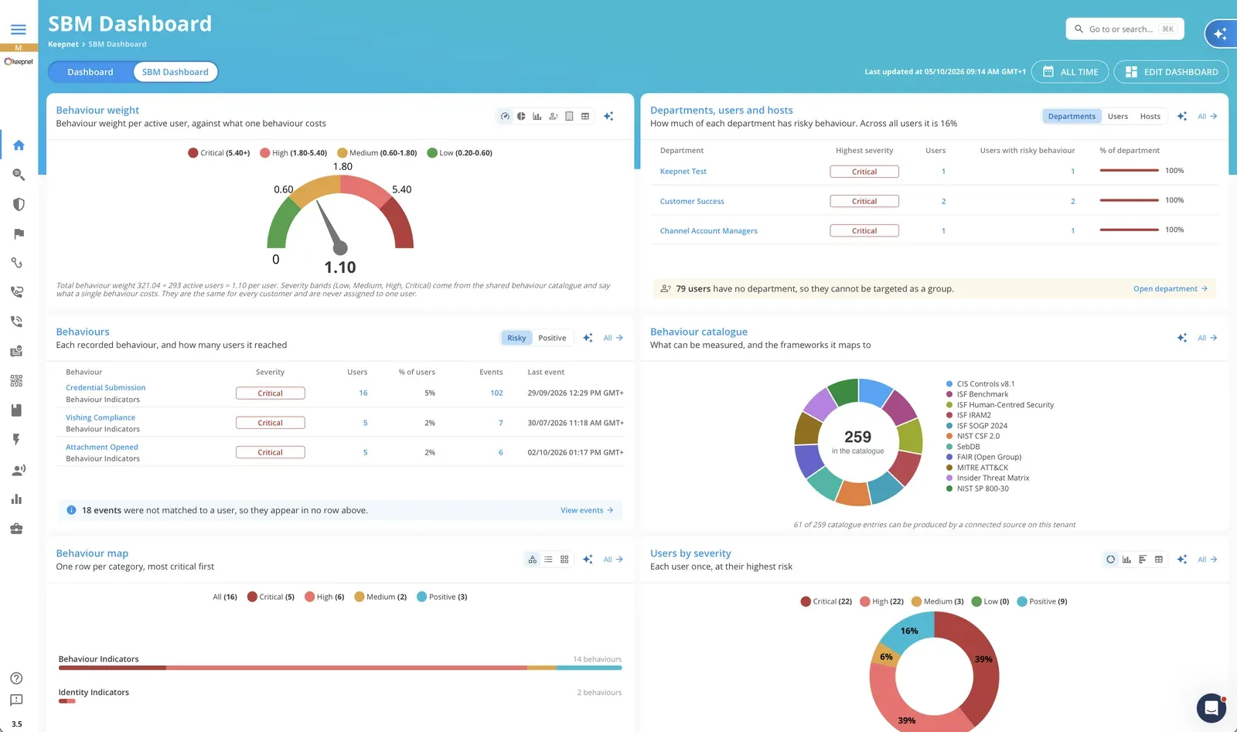Switch Behaviour weight to pie chart view

[521, 116]
